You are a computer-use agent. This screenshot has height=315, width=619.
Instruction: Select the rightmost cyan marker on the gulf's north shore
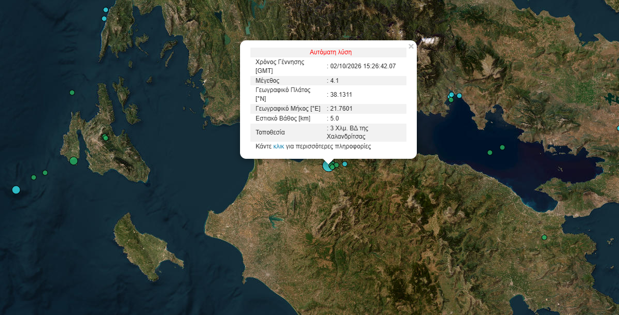pyautogui.click(x=459, y=96)
